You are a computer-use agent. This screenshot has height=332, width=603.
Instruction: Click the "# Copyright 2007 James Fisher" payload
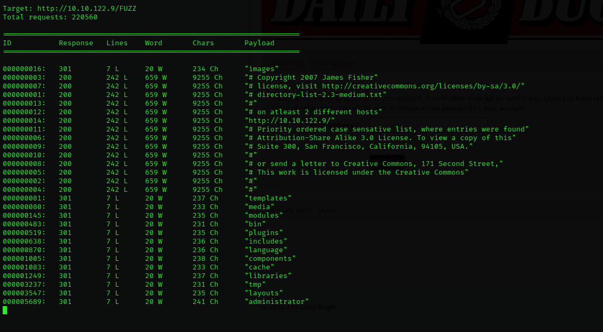(x=311, y=78)
